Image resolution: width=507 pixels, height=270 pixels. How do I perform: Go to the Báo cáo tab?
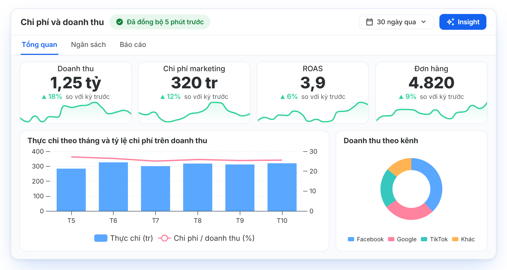pos(133,45)
